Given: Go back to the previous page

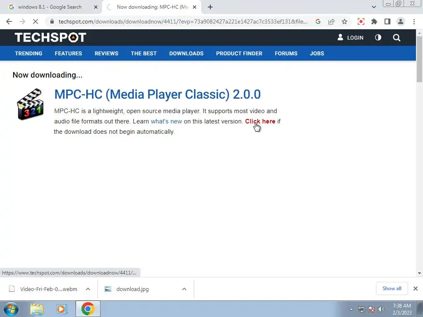Looking at the screenshot, I should pos(9,21).
